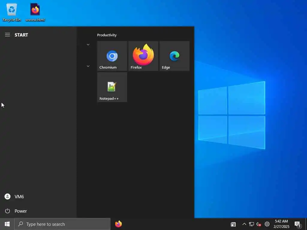Image resolution: width=307 pixels, height=230 pixels.
Task: Select the wwww.html desktop file
Action: [35, 13]
